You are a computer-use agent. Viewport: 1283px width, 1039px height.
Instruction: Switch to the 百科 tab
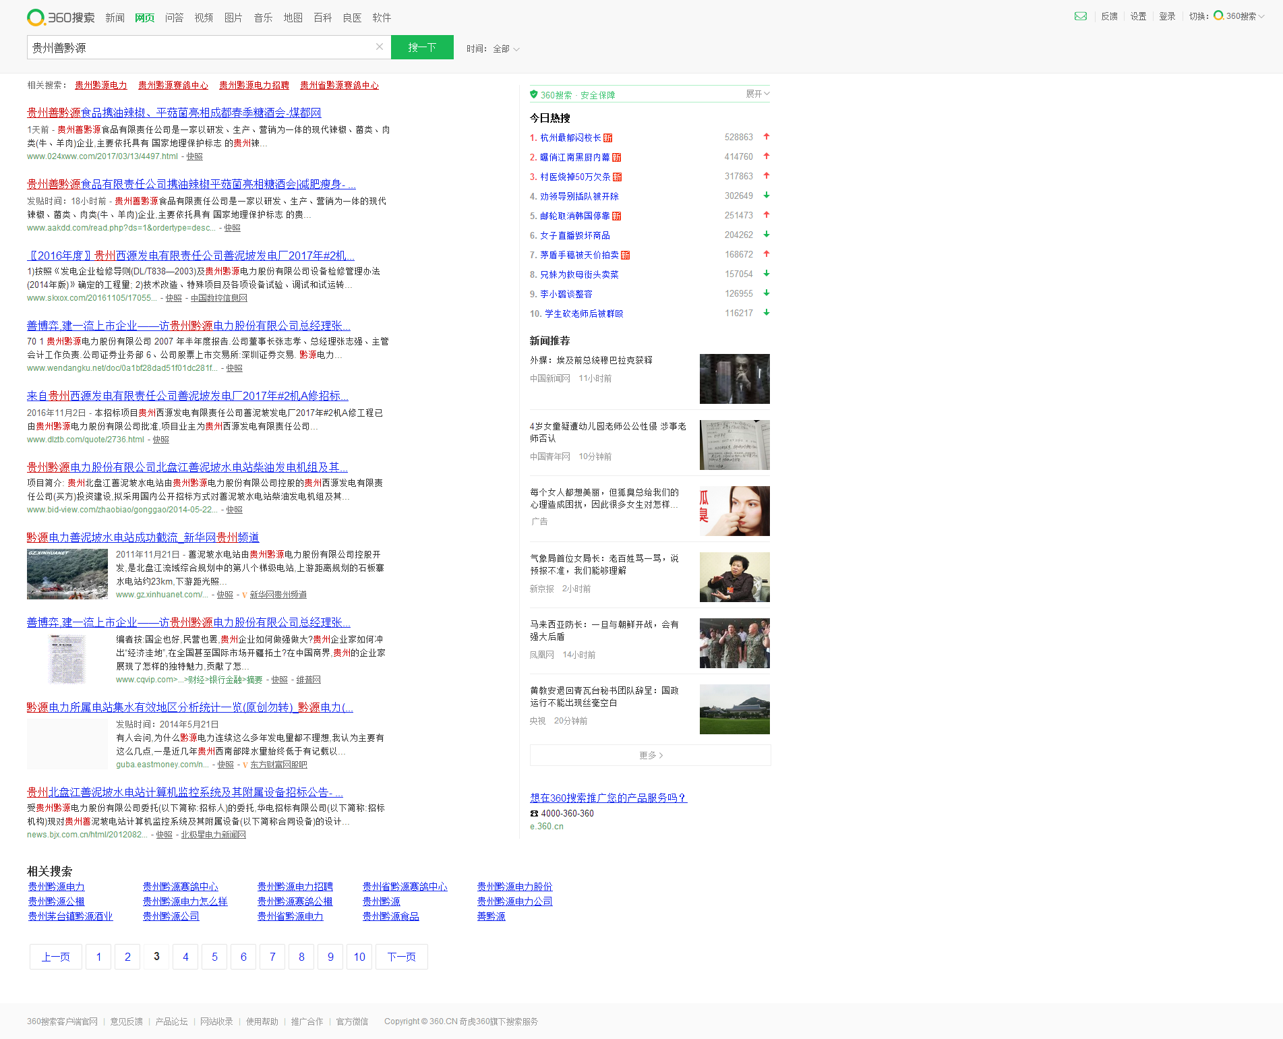tap(322, 18)
